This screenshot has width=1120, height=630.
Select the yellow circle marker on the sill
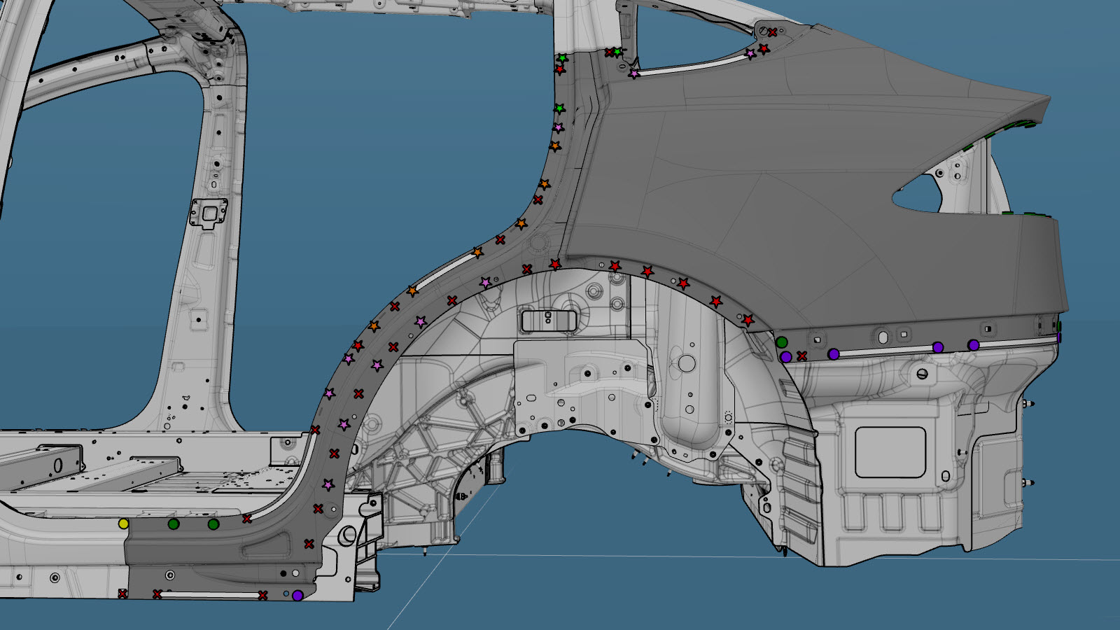124,524
